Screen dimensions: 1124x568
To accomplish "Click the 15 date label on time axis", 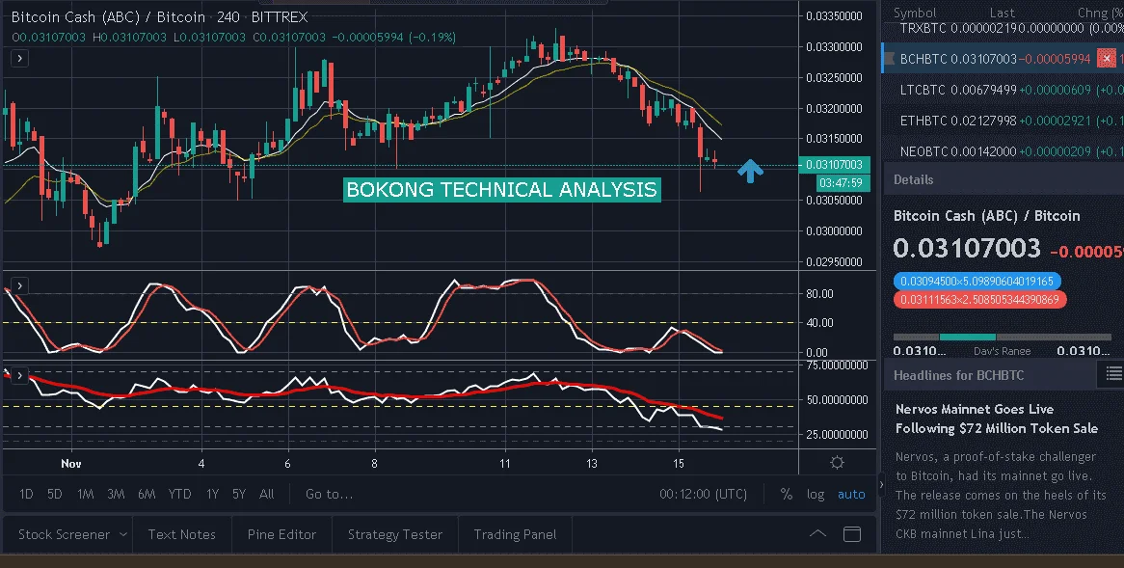I will click(x=679, y=463).
